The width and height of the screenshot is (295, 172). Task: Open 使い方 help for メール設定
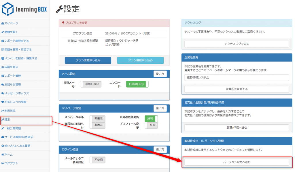(x=160, y=74)
